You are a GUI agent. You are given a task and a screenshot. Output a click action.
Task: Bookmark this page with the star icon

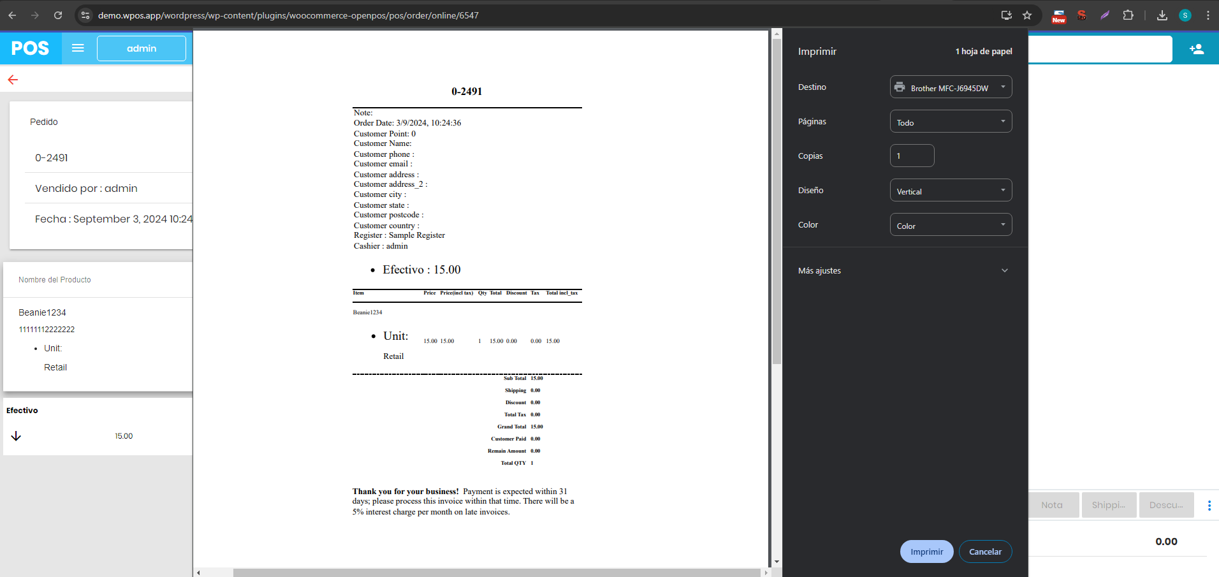[x=1027, y=15]
